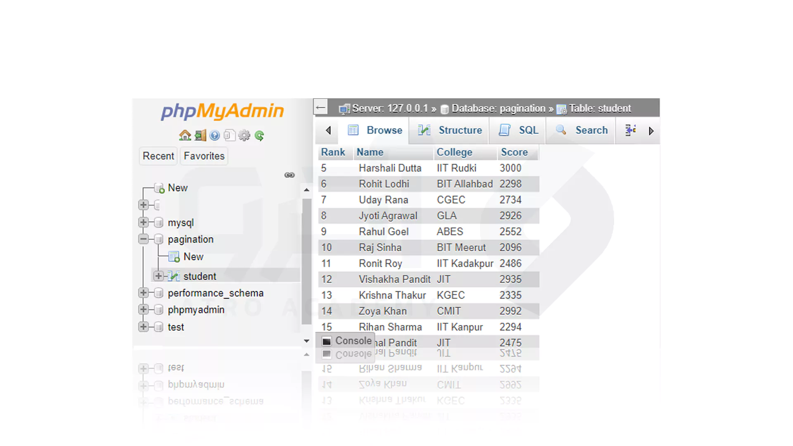Click Database: pagination breadcrumb link
793x446 pixels.
pos(499,109)
